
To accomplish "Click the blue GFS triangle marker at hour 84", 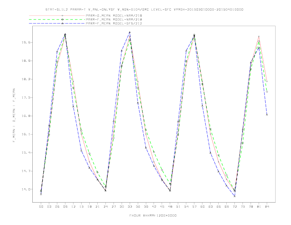I will coord(267,115).
